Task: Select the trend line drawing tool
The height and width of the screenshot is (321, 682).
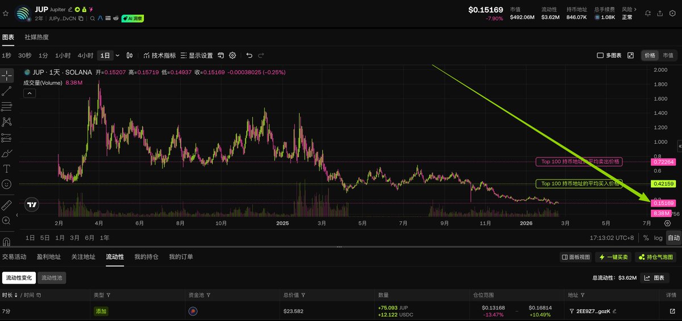Action: pyautogui.click(x=7, y=91)
